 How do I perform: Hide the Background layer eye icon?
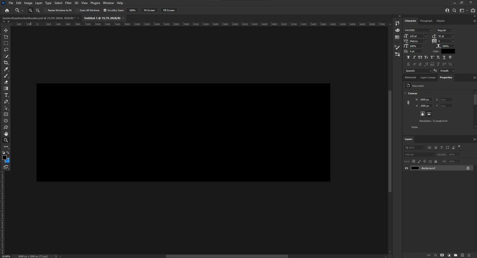[406, 168]
